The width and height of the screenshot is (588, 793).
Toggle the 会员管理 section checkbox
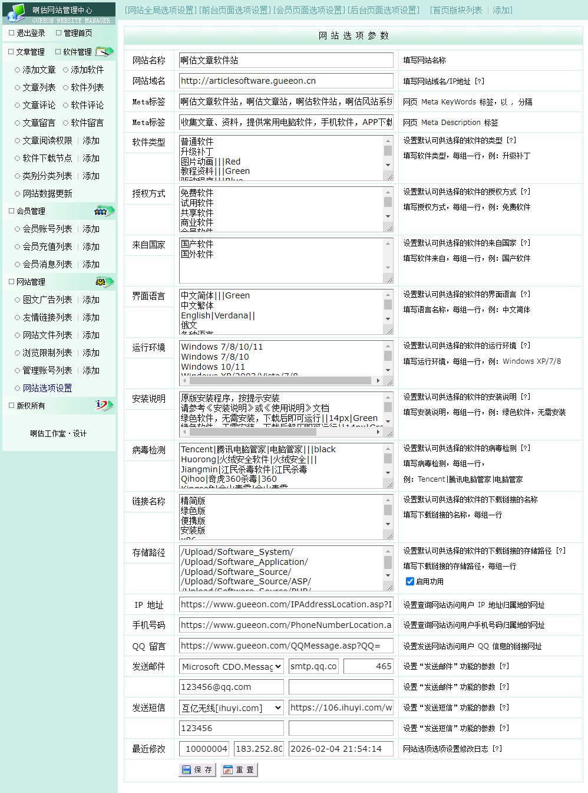[11, 211]
